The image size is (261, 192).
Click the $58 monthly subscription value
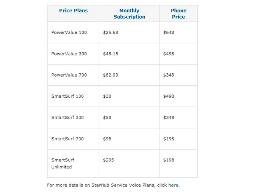pos(107,118)
